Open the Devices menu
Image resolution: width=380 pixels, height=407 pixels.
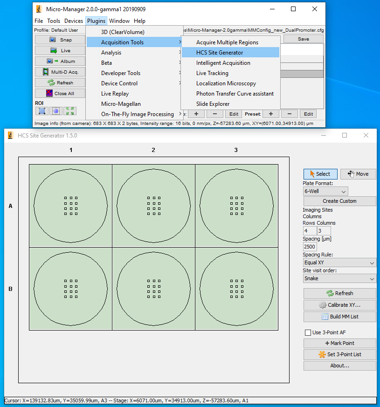(74, 21)
